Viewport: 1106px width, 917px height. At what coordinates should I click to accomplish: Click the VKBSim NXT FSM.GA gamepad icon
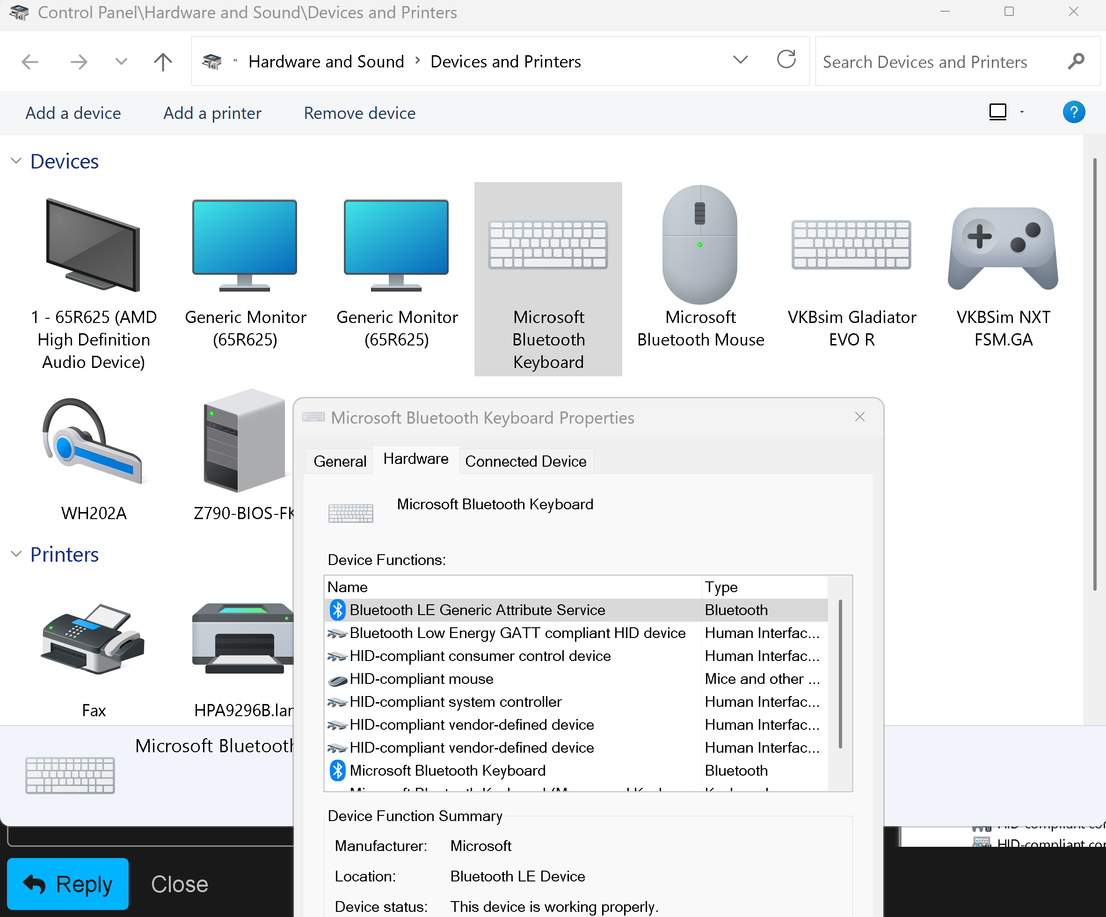1003,248
